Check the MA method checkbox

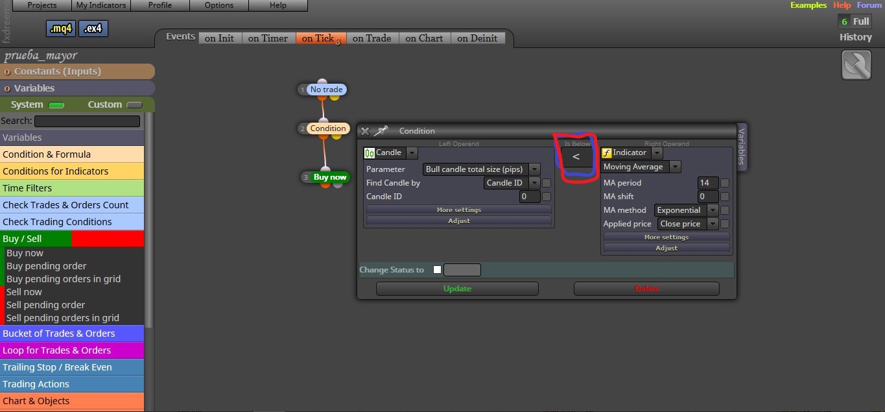click(725, 210)
